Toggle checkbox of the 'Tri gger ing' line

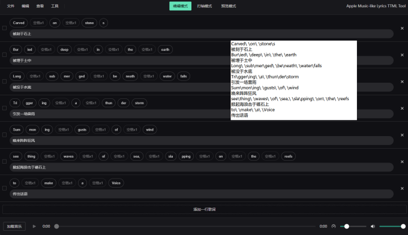(x=4, y=108)
